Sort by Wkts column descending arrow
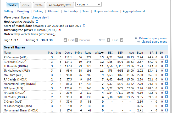The image size is (172, 113). click(102, 53)
